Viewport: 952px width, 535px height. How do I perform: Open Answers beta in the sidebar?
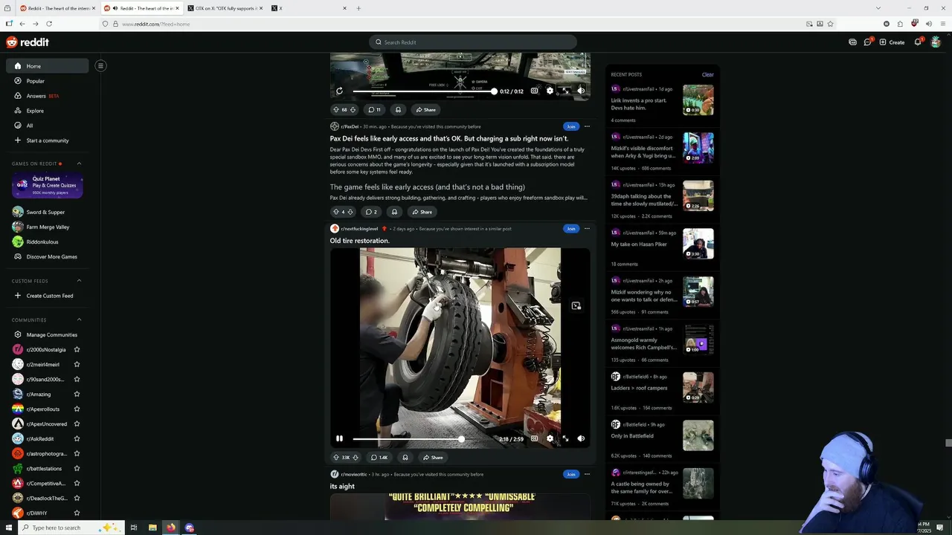tap(48, 96)
